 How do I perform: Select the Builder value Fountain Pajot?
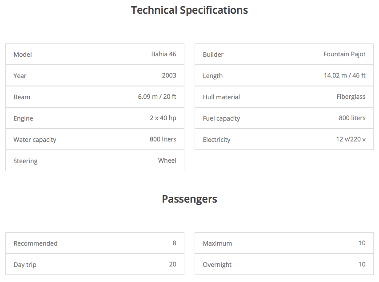pos(344,54)
